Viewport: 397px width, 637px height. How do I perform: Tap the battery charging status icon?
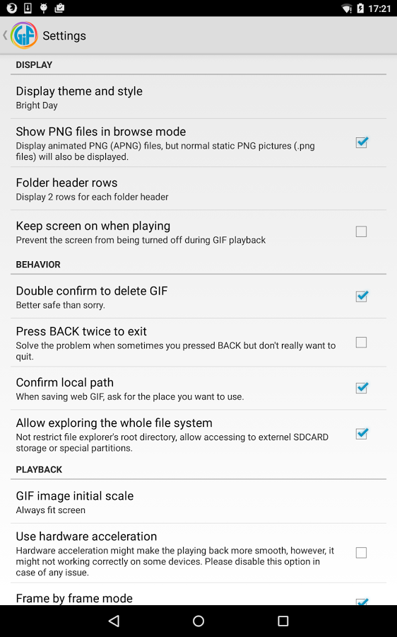coord(360,8)
